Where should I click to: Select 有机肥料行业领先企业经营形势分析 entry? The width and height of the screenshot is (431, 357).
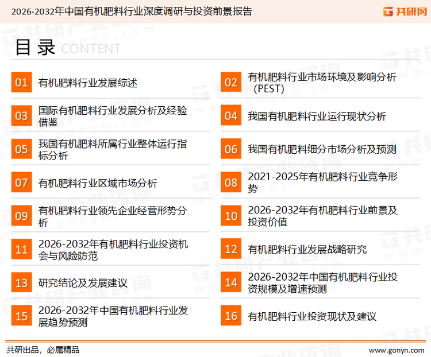pyautogui.click(x=113, y=216)
